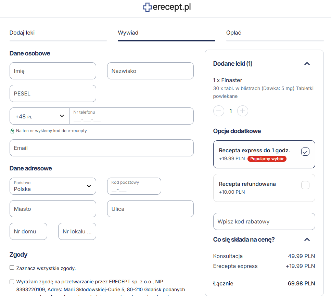The height and width of the screenshot is (296, 331).
Task: Click the Ulica input field
Action: 150,209
